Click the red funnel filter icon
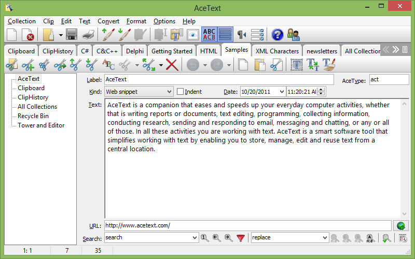 coord(241,238)
